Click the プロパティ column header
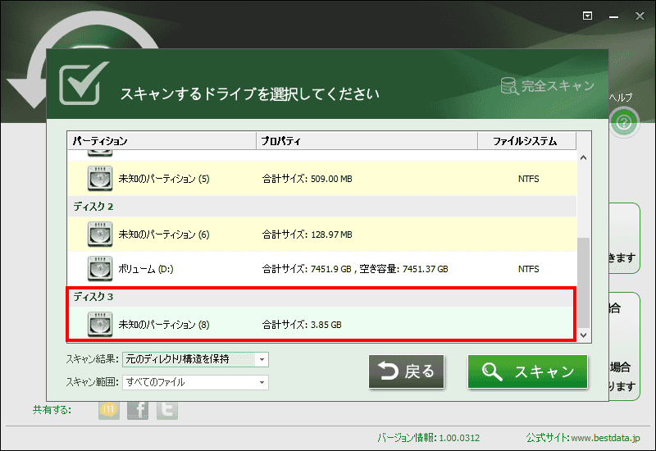The height and width of the screenshot is (451, 656). click(x=367, y=141)
